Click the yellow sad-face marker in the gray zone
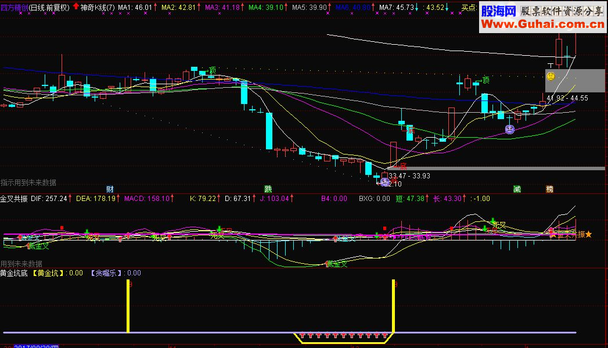The image size is (608, 348). tap(551, 76)
